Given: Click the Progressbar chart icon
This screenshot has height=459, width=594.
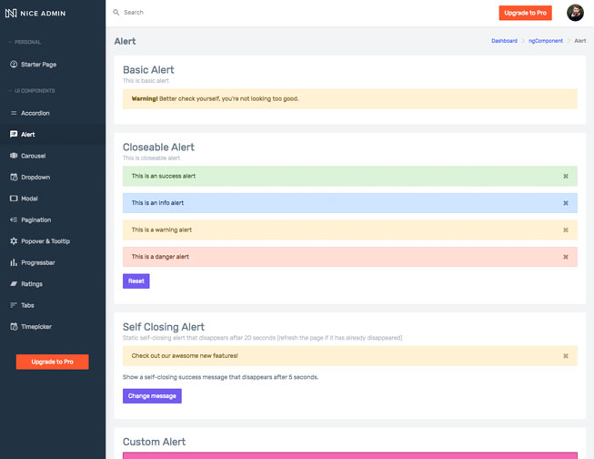Looking at the screenshot, I should [14, 262].
